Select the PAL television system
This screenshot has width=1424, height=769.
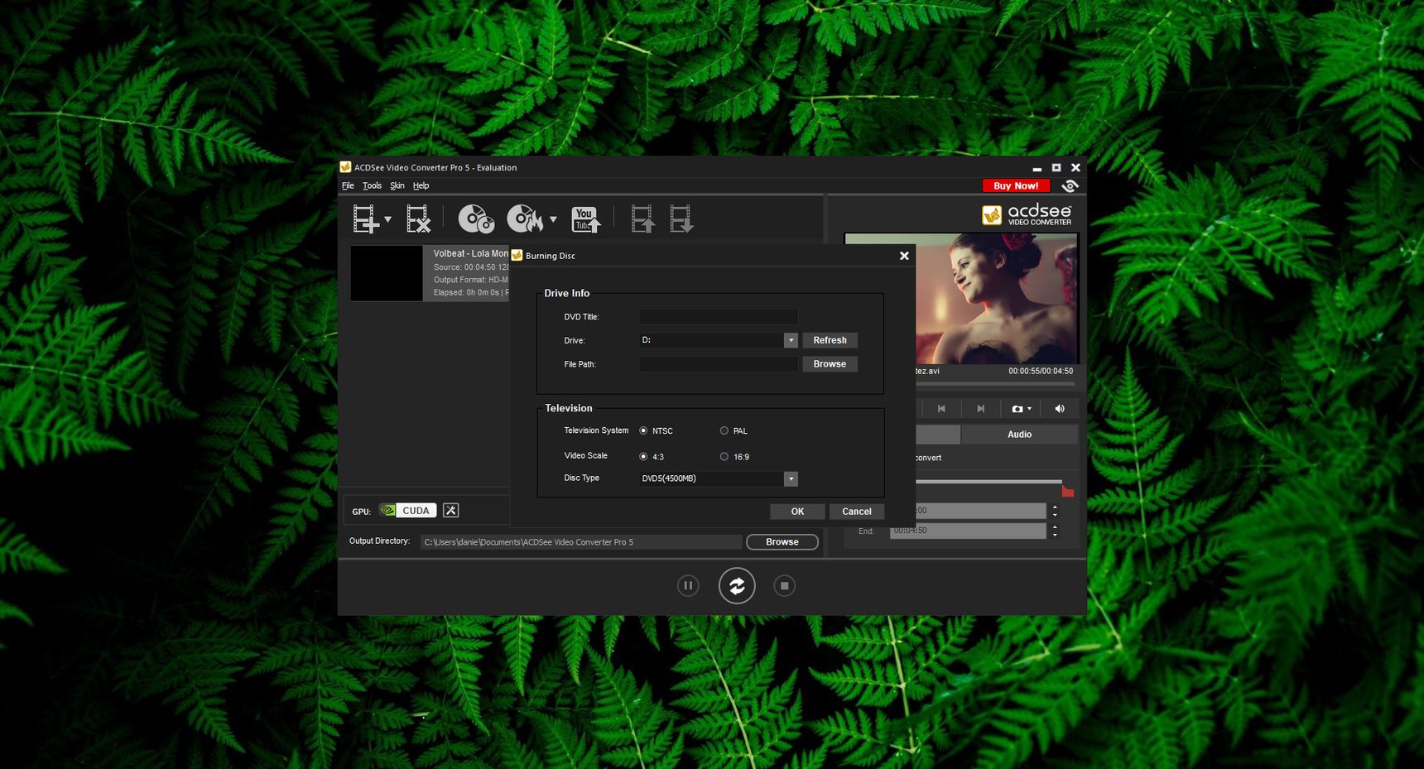(724, 430)
